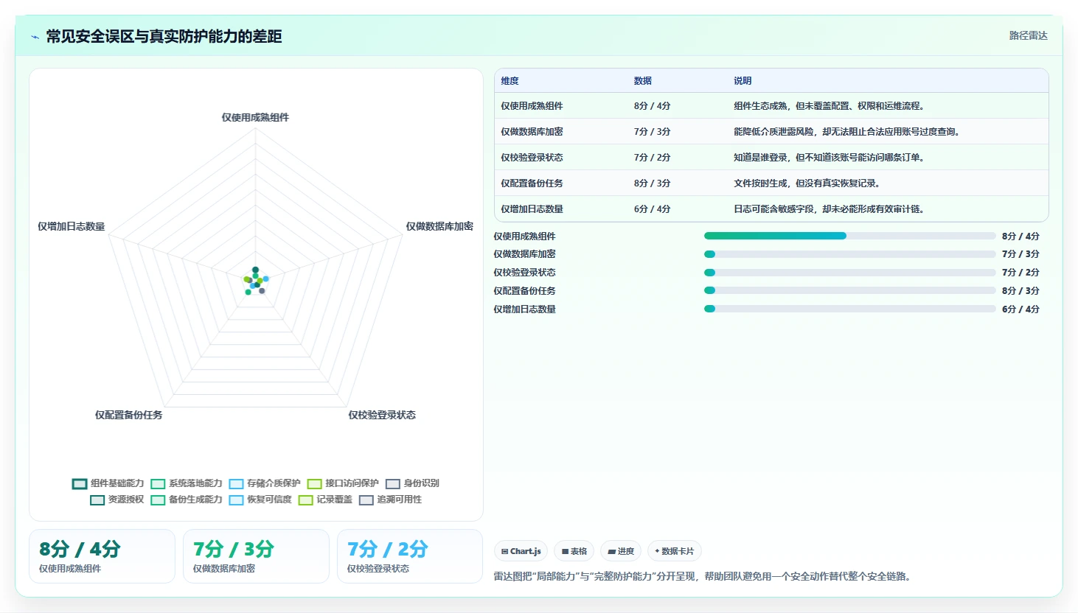Viewport: 1078px width, 613px height.
Task: Click the description starting 日志可能含敏感字段
Action: click(829, 209)
